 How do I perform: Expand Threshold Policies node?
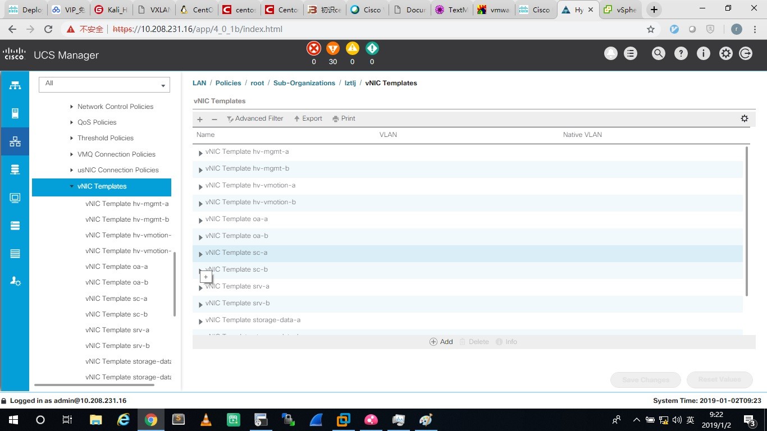click(x=71, y=138)
